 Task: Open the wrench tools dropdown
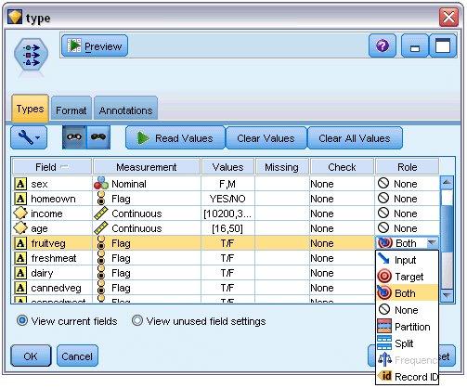pyautogui.click(x=29, y=137)
